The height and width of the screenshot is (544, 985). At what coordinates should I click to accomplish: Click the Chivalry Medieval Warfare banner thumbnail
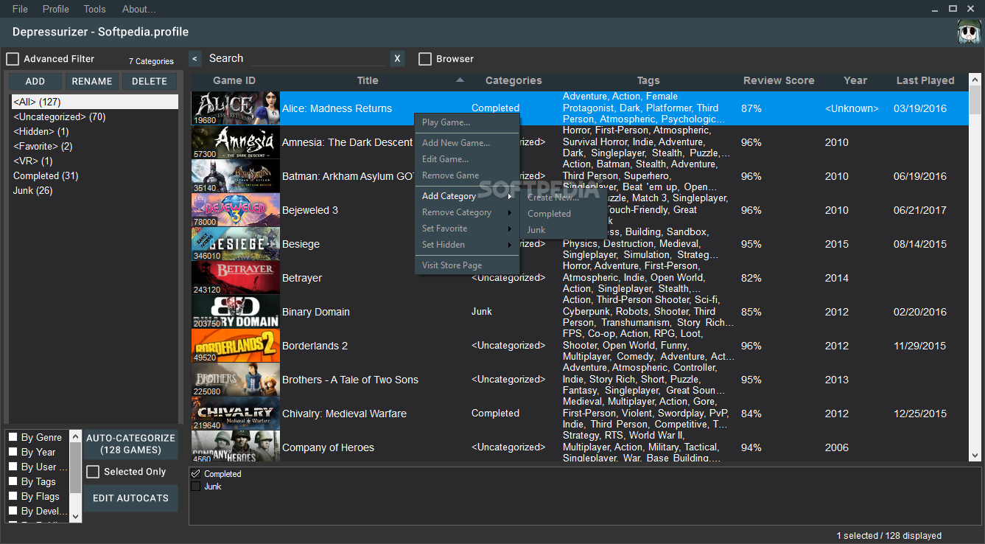pyautogui.click(x=236, y=414)
